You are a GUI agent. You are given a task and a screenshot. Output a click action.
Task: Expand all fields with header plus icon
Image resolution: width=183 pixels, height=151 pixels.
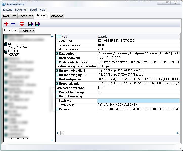[60, 36]
